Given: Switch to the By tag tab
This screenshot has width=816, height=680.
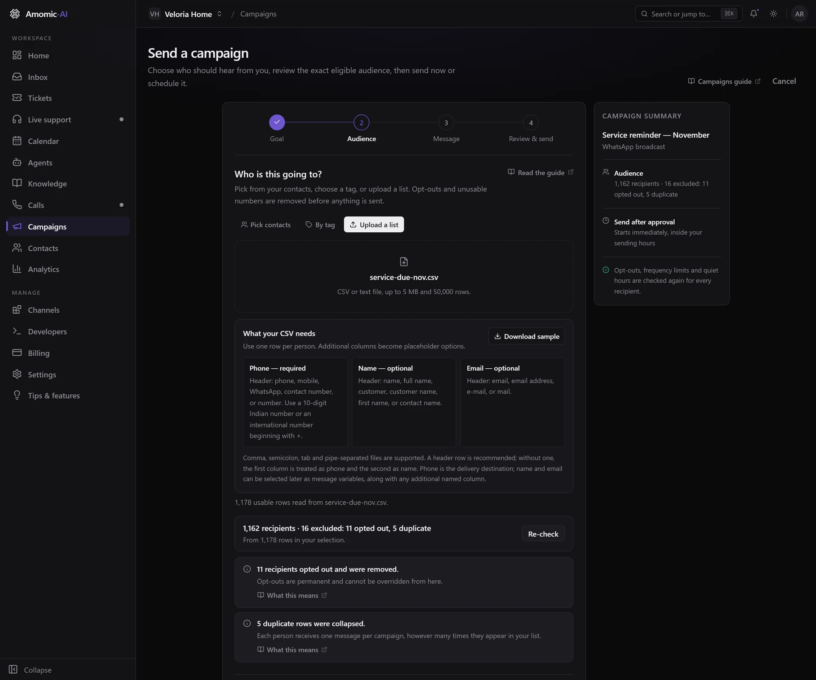Looking at the screenshot, I should point(320,225).
